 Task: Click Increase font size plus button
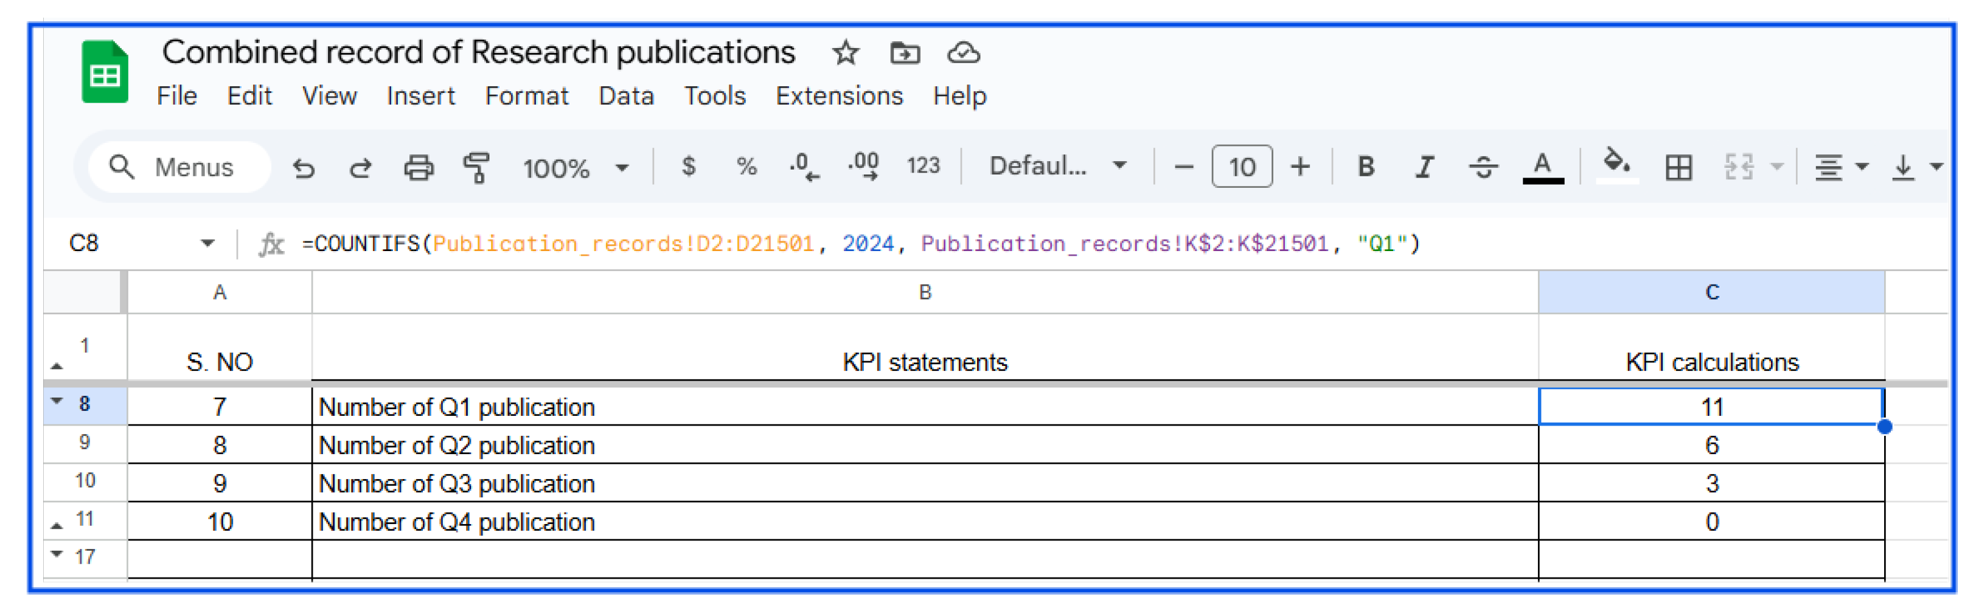[1300, 167]
